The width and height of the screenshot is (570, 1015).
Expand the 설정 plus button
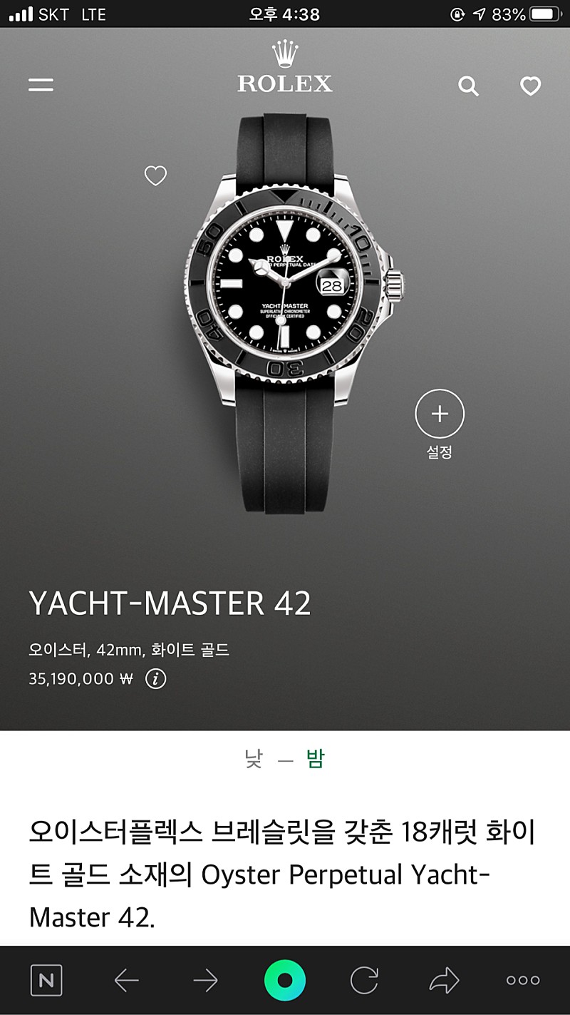(440, 413)
